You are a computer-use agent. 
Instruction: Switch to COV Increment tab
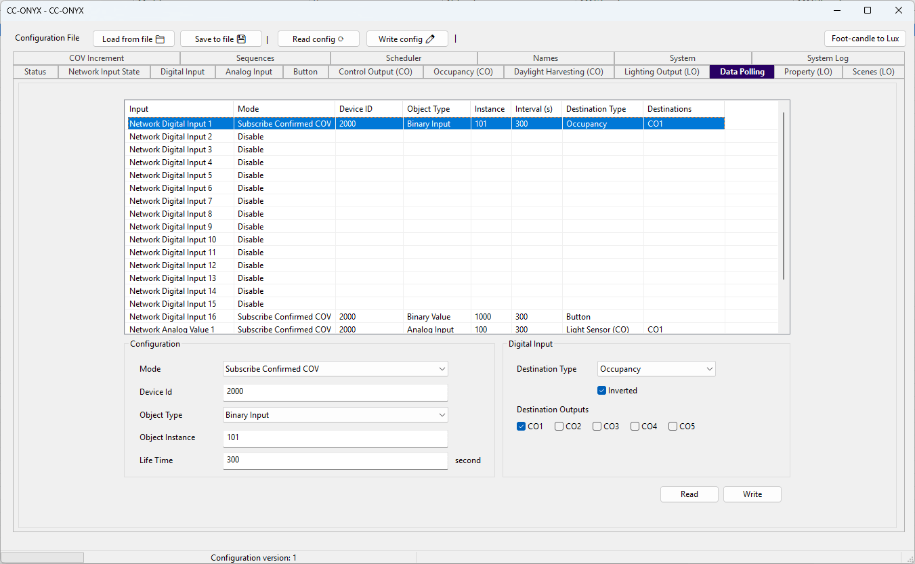coord(97,58)
